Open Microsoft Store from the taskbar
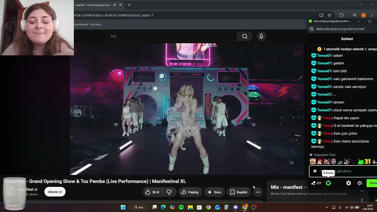 point(199,207)
